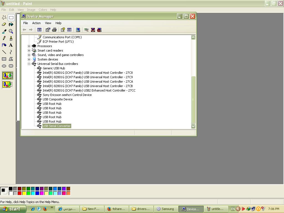The width and height of the screenshot is (284, 213).
Task: Pick the yellow color swatch in palette
Action: coord(24,193)
